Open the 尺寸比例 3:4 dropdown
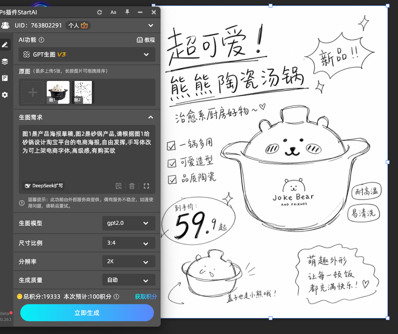398x334 pixels. click(129, 243)
